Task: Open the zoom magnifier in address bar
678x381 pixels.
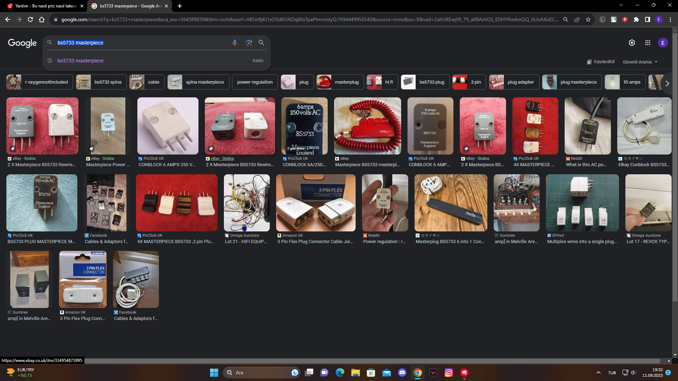Action: tap(566, 19)
